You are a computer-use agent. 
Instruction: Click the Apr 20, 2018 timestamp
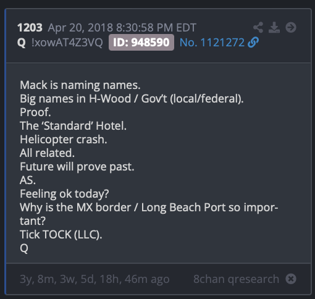[122, 28]
